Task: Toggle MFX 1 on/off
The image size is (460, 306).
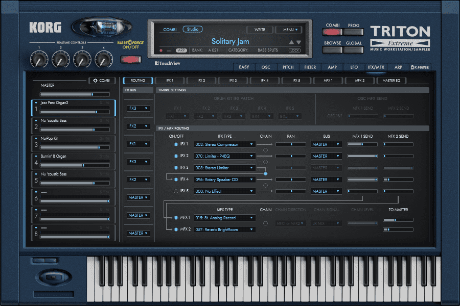Action: (x=176, y=218)
